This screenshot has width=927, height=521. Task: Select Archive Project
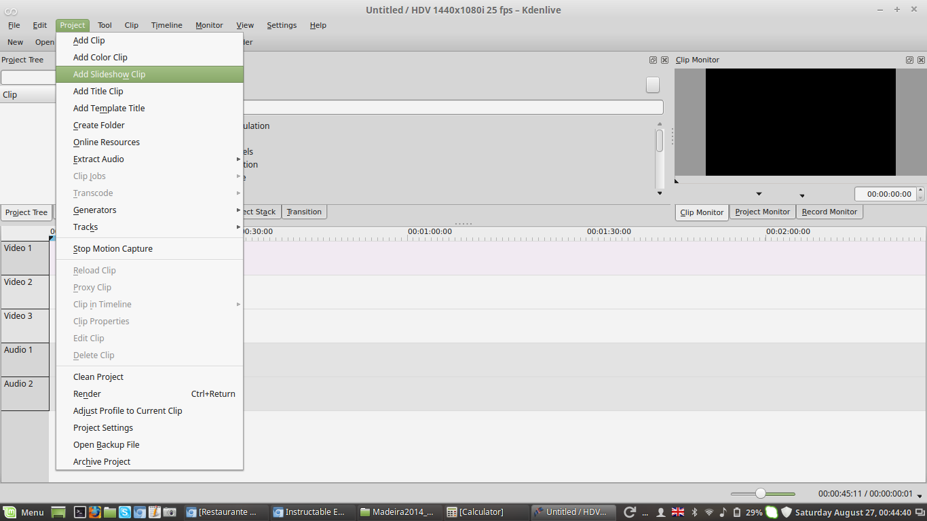tap(149, 462)
